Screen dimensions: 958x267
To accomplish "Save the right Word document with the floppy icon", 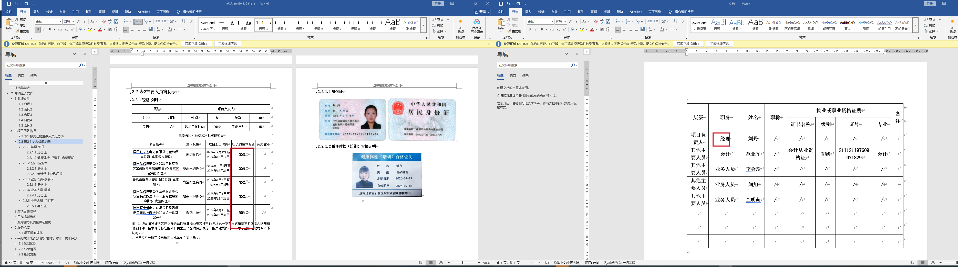I will pyautogui.click(x=501, y=4).
